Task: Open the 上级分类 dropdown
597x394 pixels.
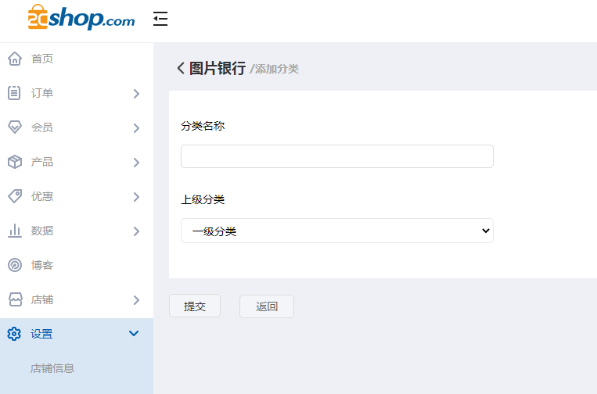Action: point(336,231)
